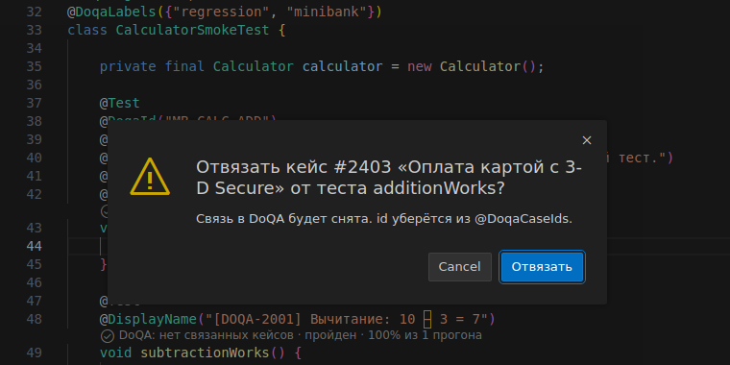The height and width of the screenshot is (365, 730).
Task: Click the @DoqaLabels annotation on line 32
Action: click(x=111, y=12)
